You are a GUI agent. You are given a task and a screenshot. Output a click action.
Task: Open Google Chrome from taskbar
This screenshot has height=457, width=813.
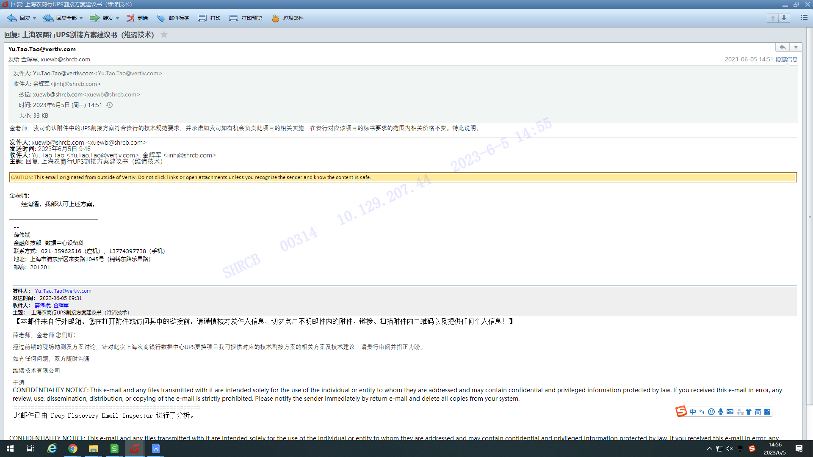pyautogui.click(x=73, y=449)
